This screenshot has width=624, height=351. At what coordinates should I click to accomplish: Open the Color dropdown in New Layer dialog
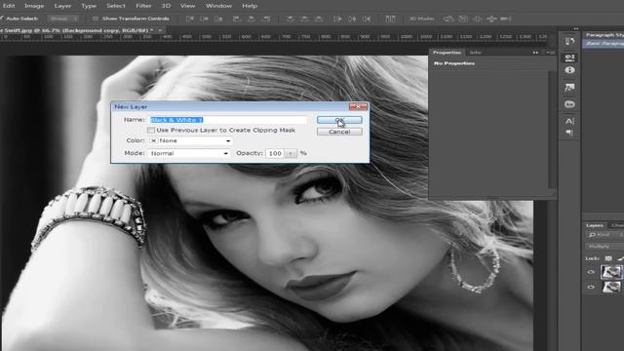click(x=191, y=140)
